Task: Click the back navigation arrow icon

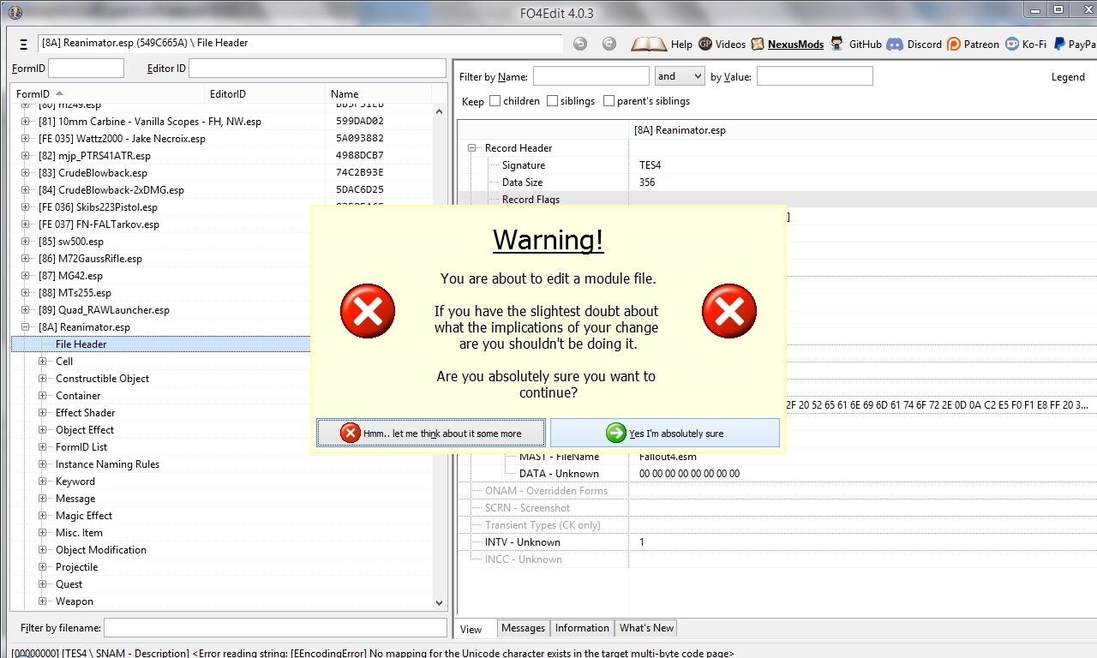Action: [x=580, y=44]
